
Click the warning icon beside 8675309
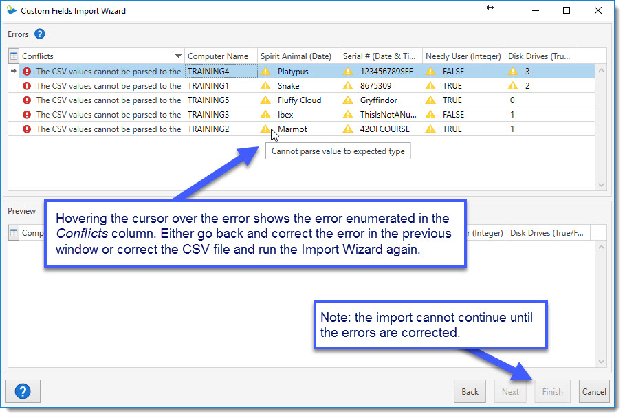point(348,86)
